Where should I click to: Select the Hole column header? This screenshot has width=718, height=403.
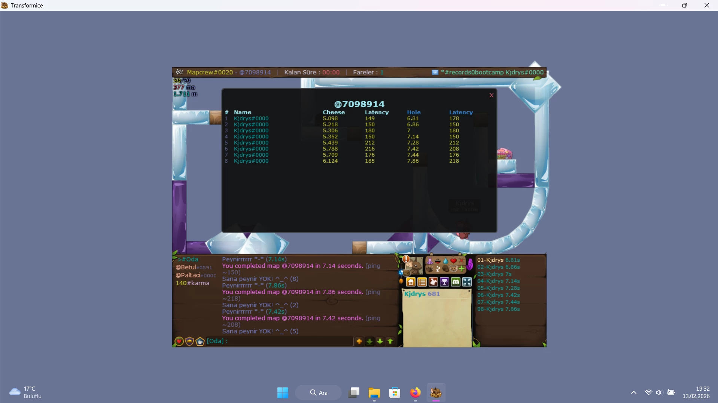[414, 112]
